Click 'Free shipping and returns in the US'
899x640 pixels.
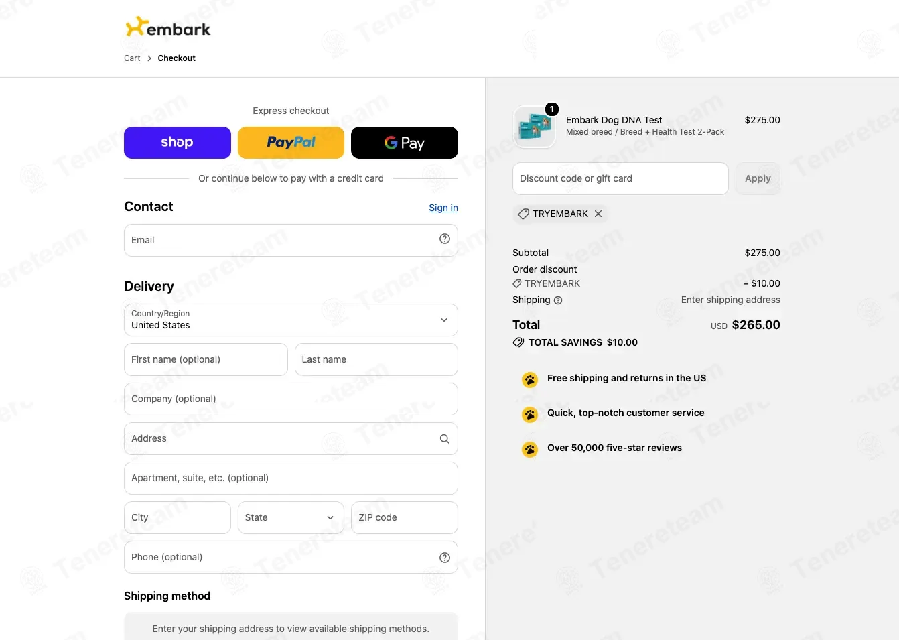point(627,378)
